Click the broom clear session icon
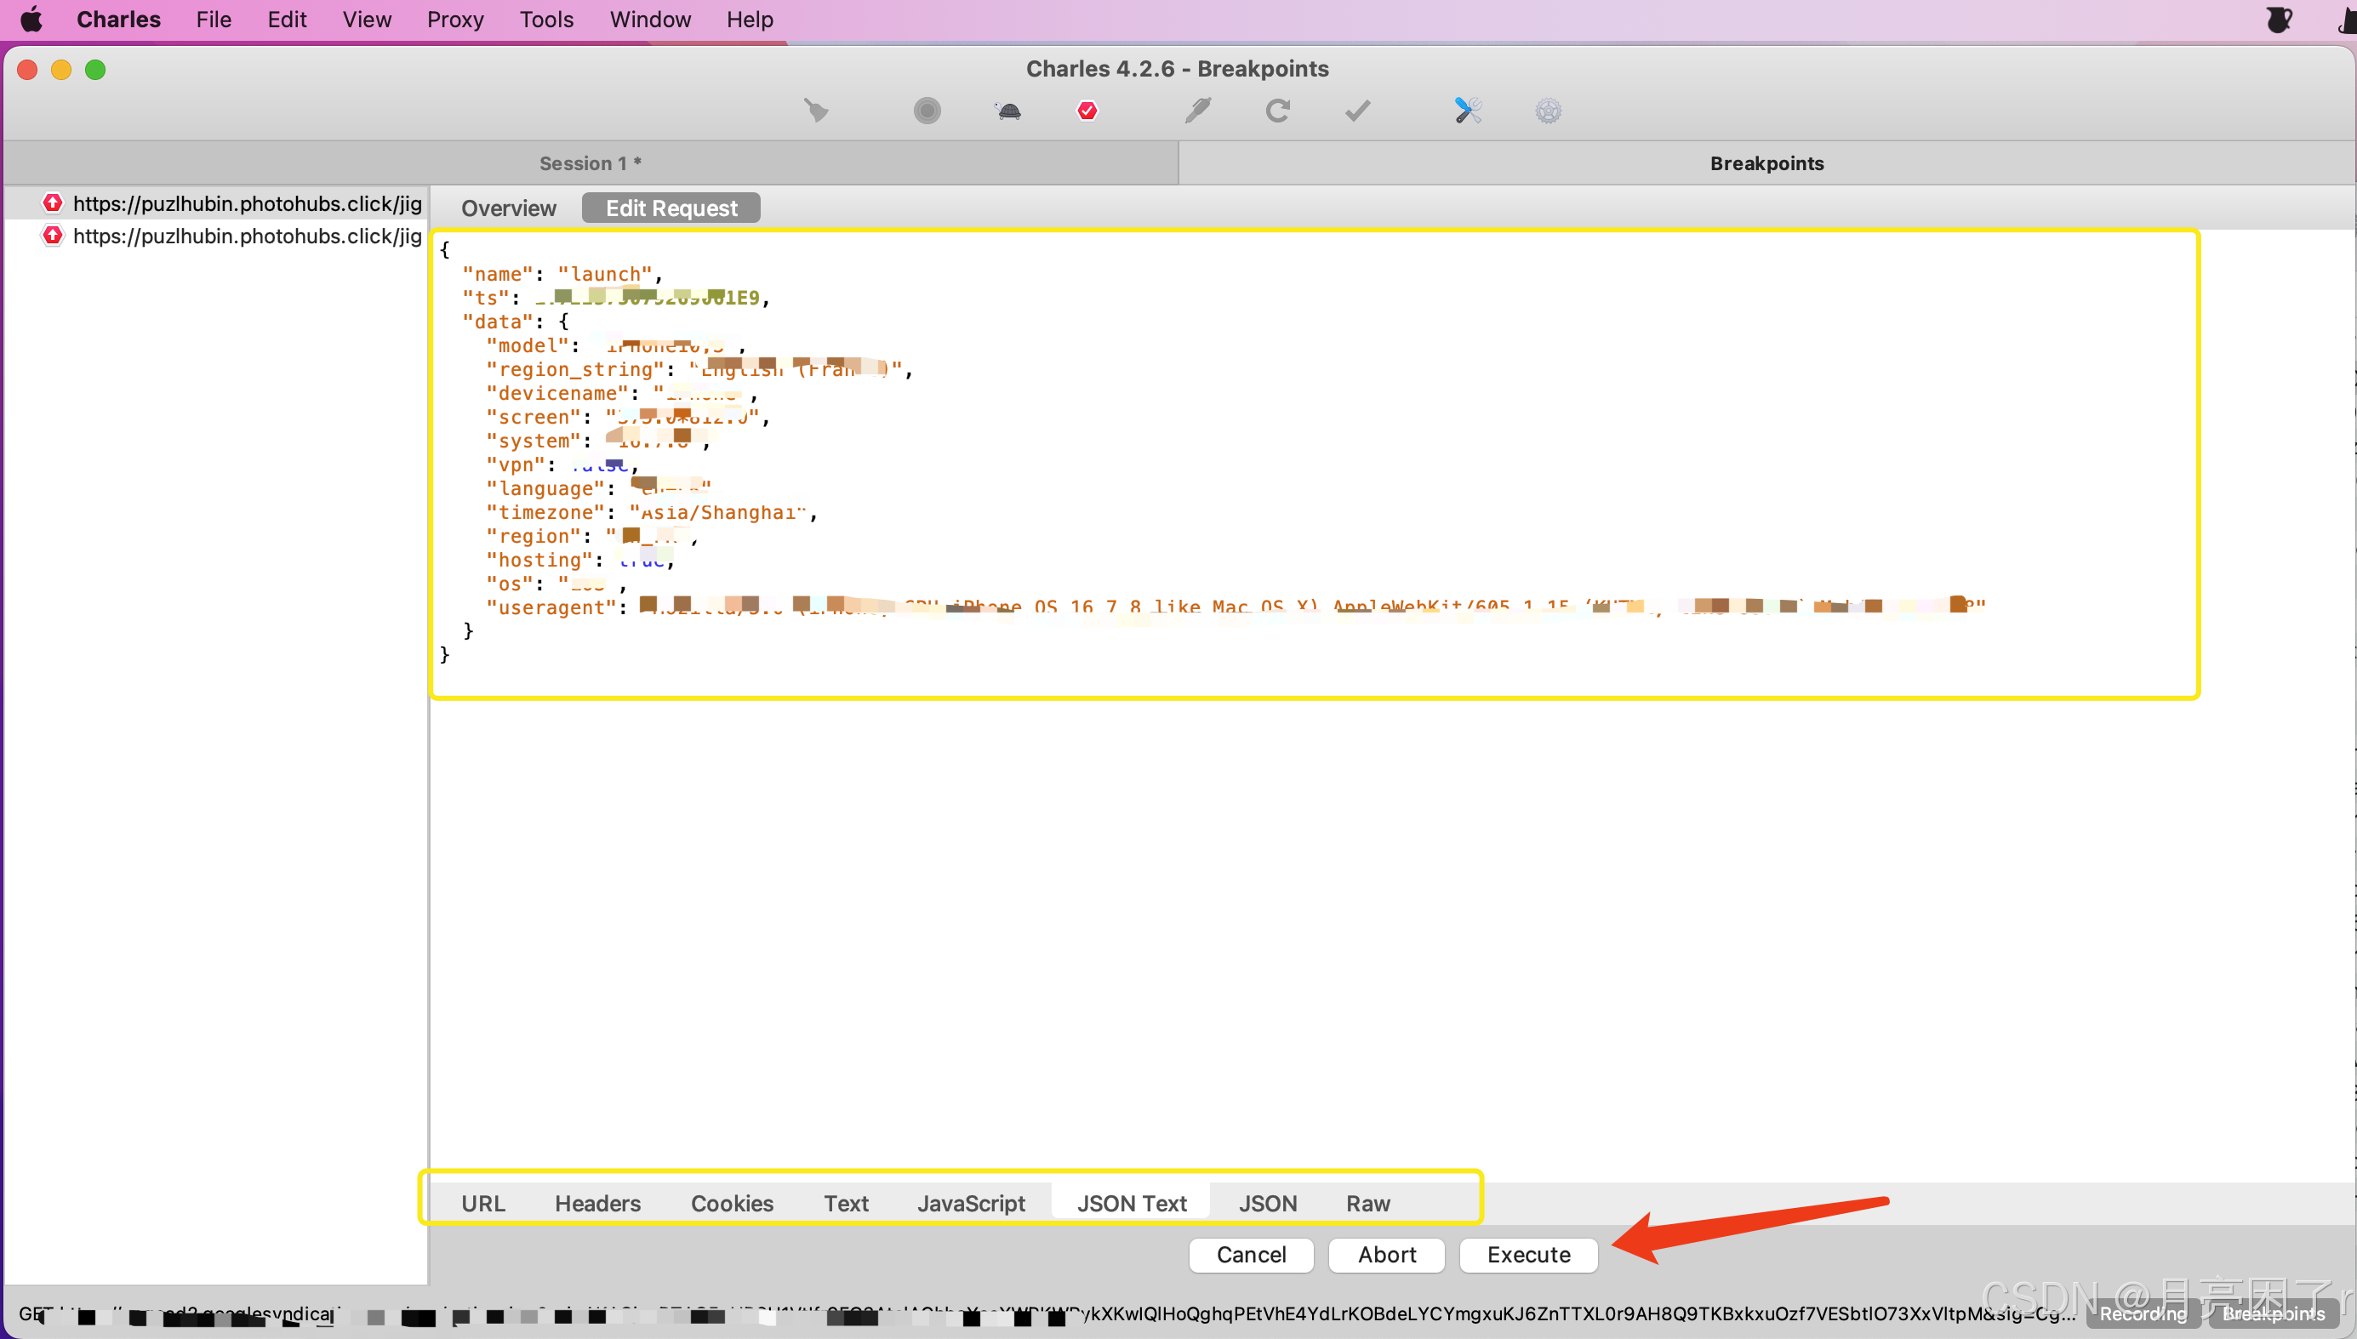2357x1339 pixels. click(x=816, y=111)
